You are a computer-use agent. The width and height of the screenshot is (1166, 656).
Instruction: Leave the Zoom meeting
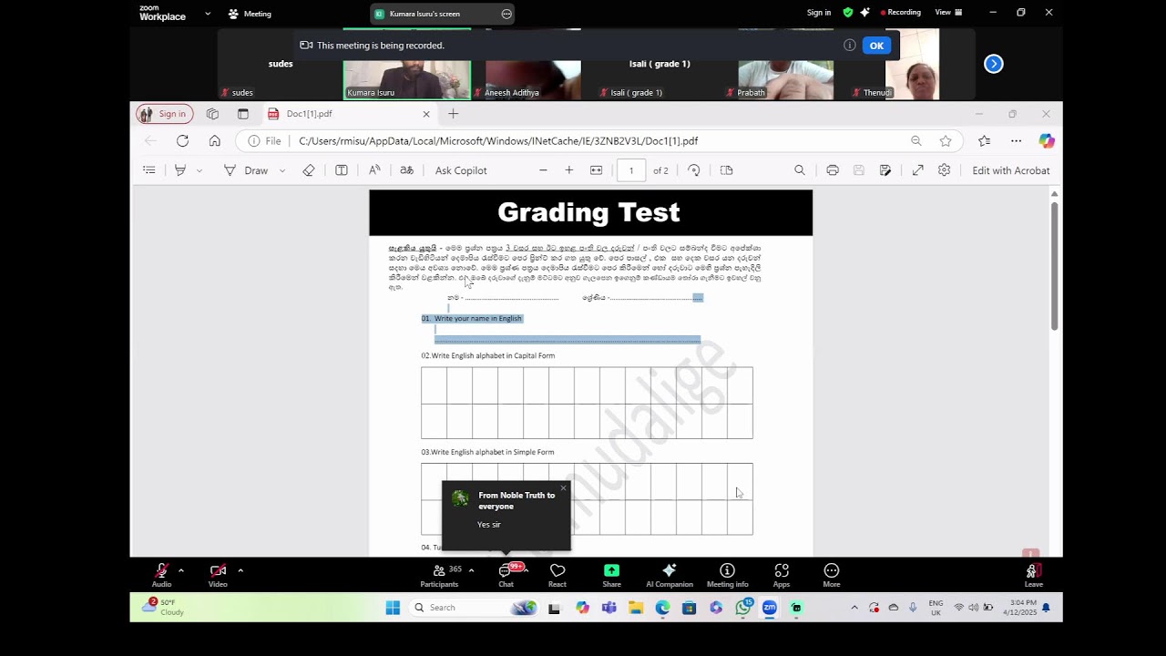click(x=1033, y=575)
